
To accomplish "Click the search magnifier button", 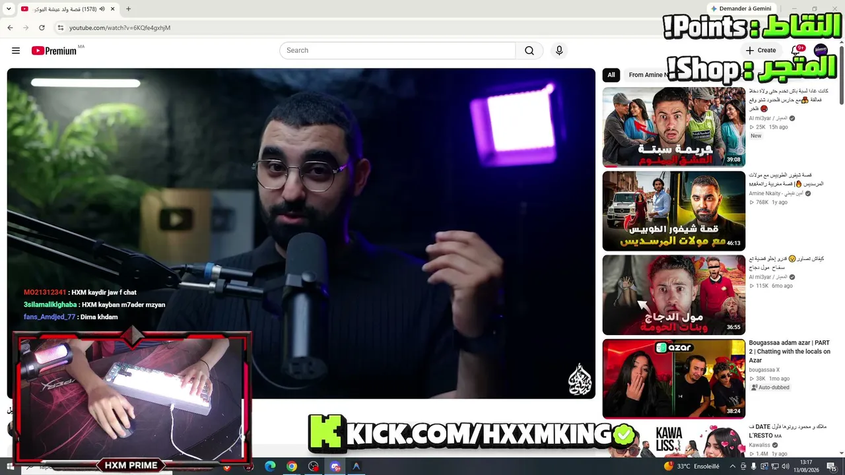I will point(529,51).
